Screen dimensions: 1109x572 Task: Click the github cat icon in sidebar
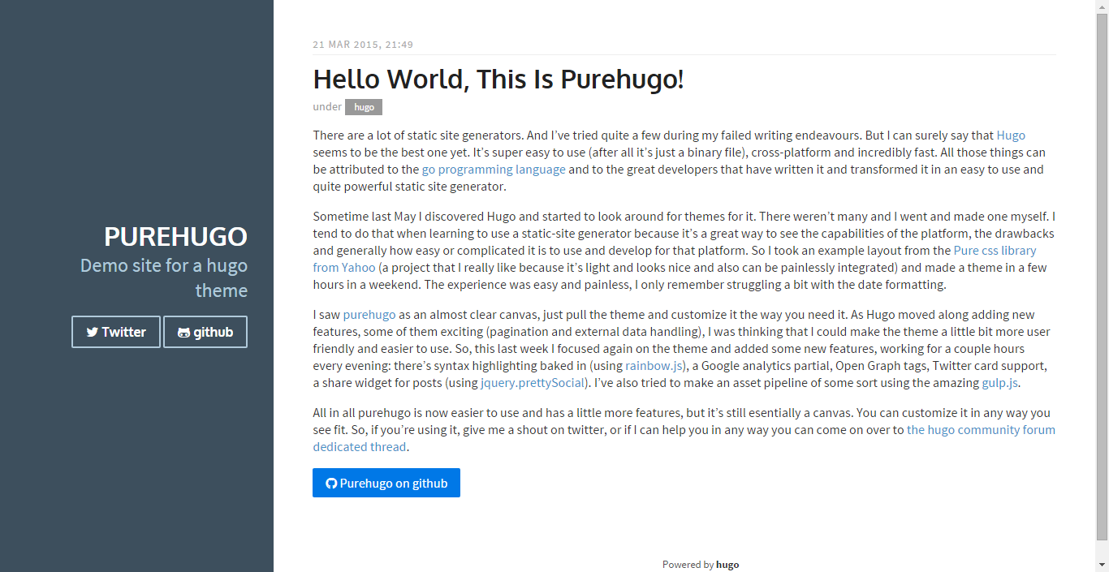(184, 333)
